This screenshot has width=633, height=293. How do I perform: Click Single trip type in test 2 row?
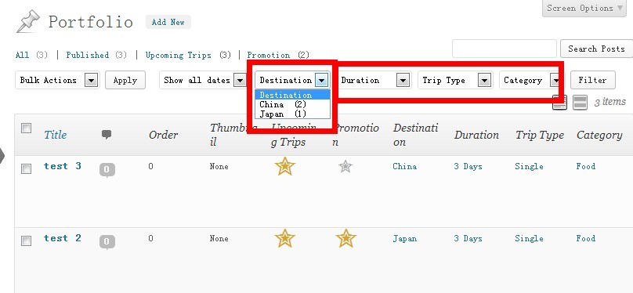529,238
